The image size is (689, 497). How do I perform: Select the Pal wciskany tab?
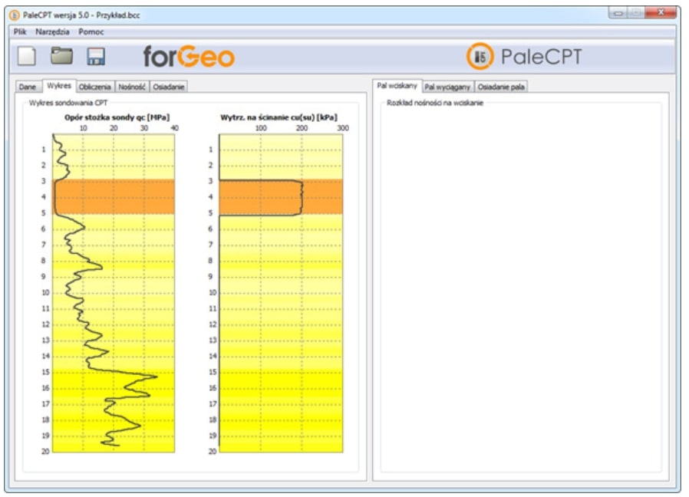point(397,86)
